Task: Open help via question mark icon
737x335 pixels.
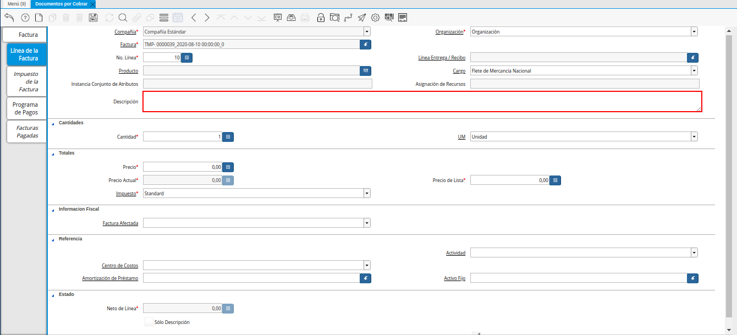Action: [x=25, y=18]
